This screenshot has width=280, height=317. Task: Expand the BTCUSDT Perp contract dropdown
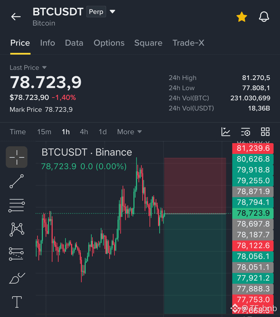pyautogui.click(x=112, y=12)
